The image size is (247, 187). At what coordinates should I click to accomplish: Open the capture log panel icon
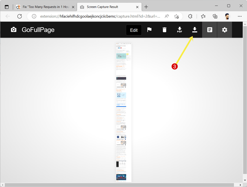(x=210, y=30)
